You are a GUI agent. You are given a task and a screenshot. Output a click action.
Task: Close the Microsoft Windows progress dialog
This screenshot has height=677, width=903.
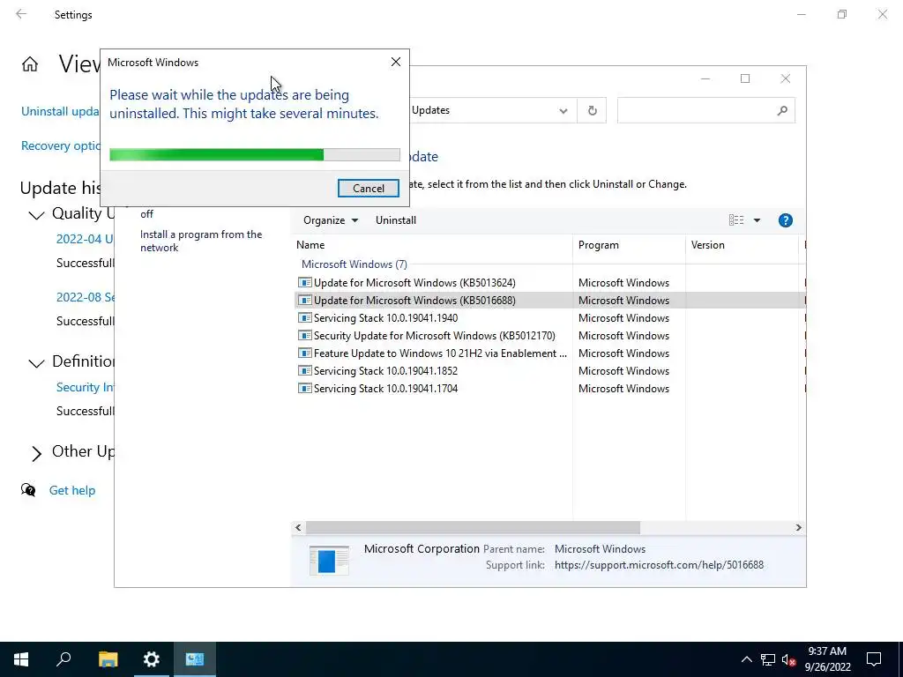(x=396, y=62)
